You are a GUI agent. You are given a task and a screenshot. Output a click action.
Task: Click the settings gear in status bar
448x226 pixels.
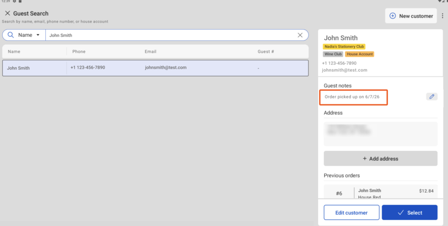click(14, 1)
